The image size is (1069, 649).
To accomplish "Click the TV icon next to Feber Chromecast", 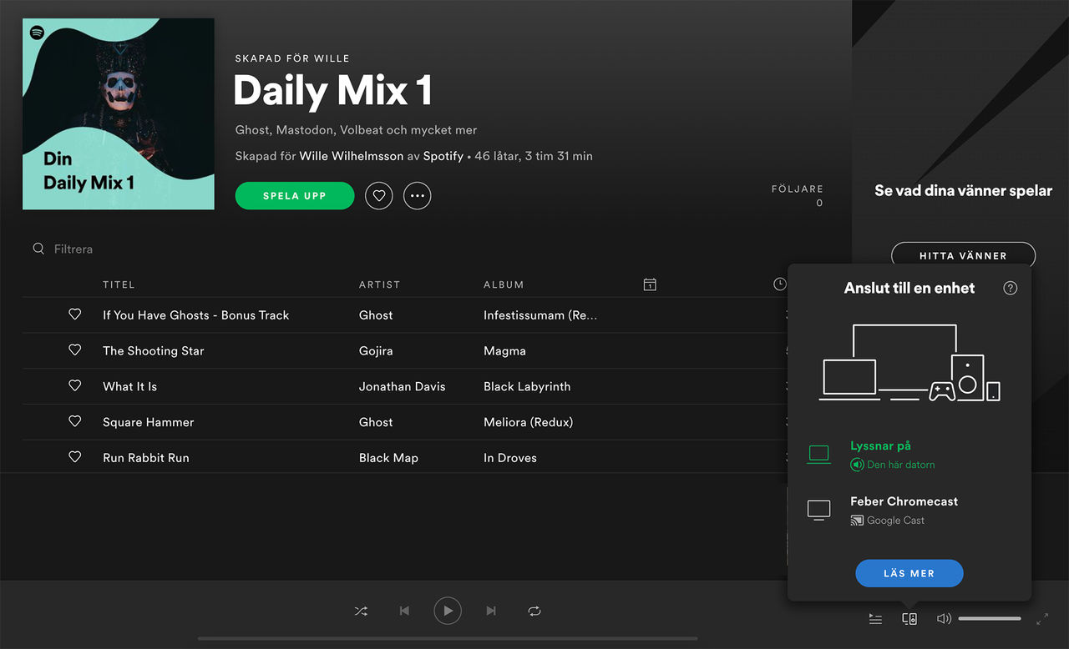I will (819, 510).
